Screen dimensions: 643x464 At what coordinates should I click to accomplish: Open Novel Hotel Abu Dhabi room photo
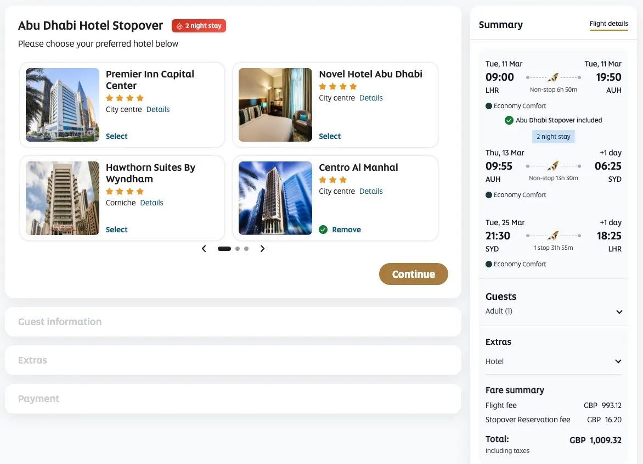(x=275, y=105)
